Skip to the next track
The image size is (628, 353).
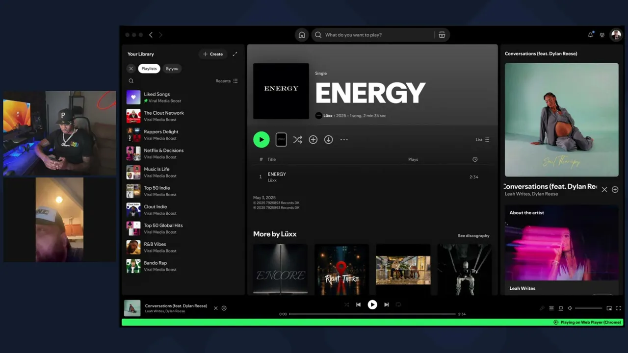(387, 304)
